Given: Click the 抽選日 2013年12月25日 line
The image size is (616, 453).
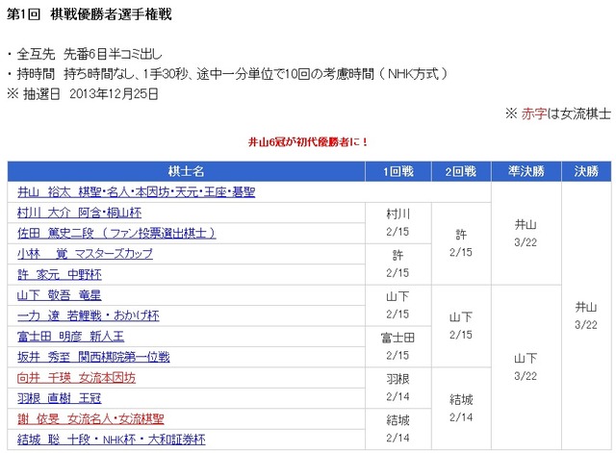Looking at the screenshot, I should (x=83, y=94).
